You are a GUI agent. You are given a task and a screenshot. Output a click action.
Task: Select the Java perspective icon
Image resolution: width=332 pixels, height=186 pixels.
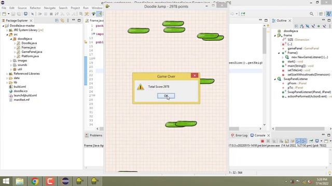click(x=328, y=14)
